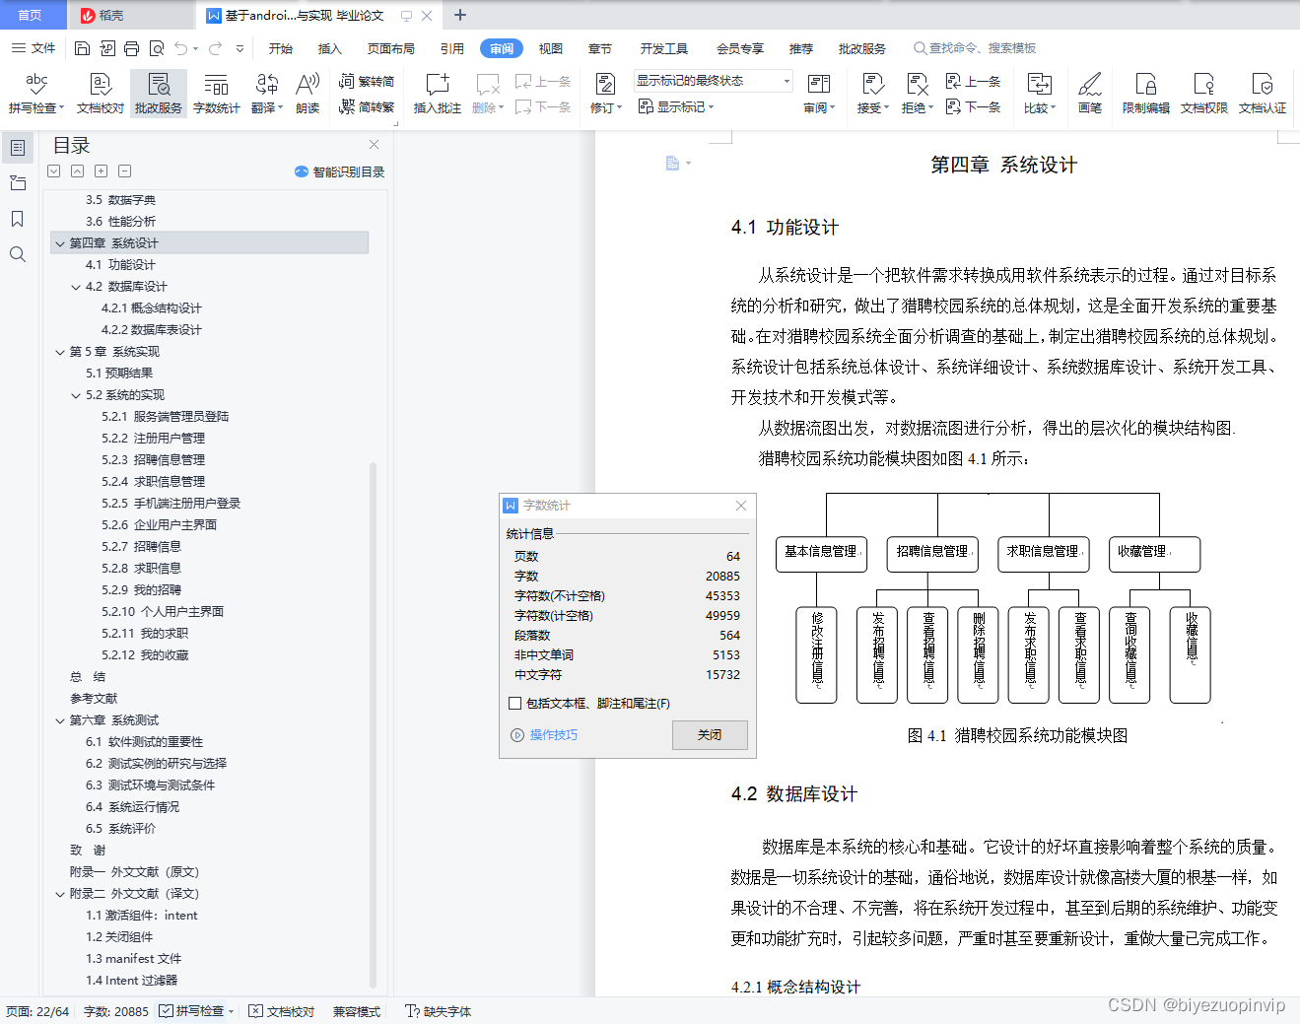The image size is (1300, 1024).
Task: Switch to the 首页 tab
Action: click(30, 15)
